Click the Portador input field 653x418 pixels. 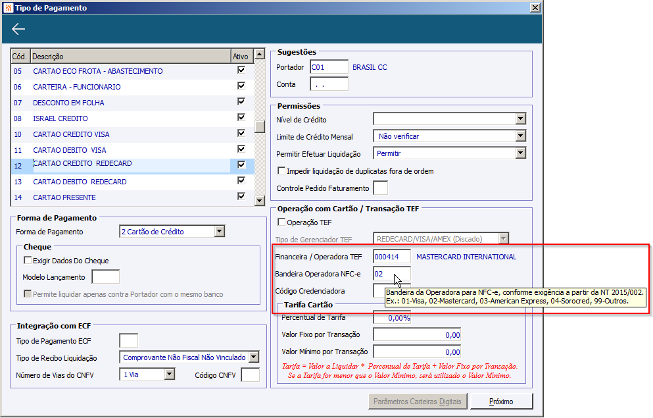coord(329,67)
